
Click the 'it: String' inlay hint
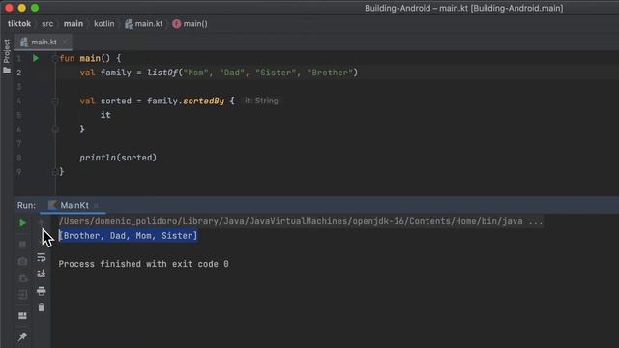(261, 101)
